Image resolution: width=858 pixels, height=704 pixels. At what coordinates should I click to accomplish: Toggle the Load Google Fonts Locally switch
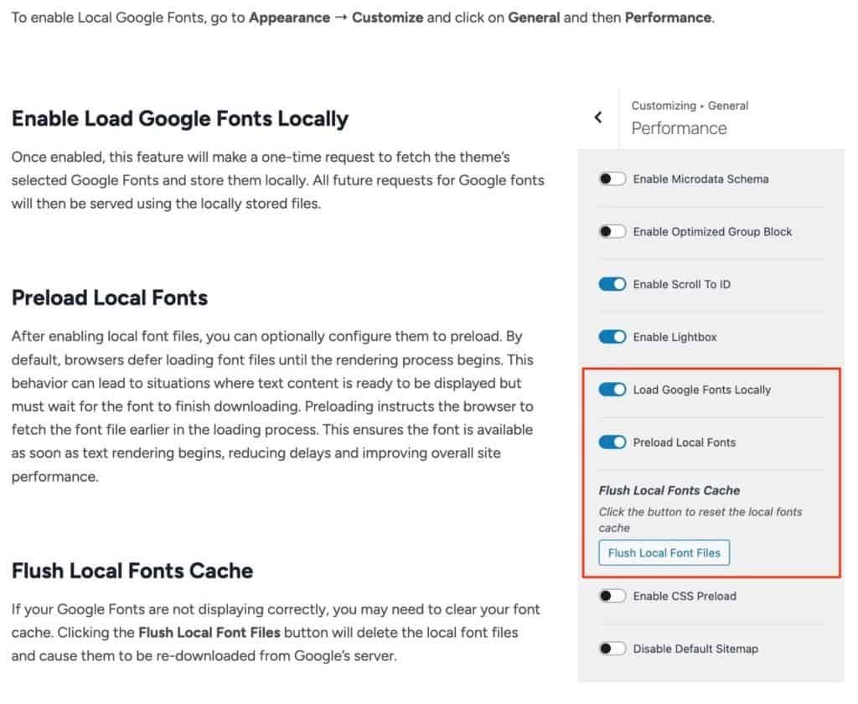coord(612,391)
